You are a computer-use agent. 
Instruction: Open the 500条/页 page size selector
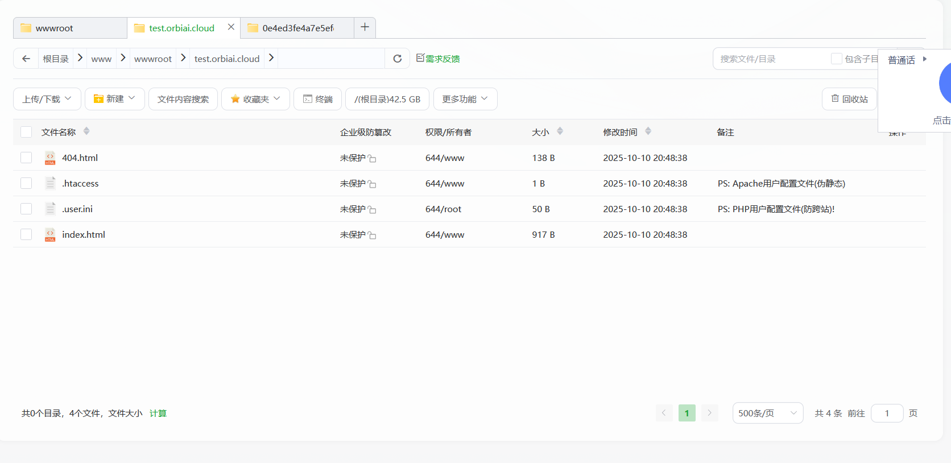click(x=767, y=413)
